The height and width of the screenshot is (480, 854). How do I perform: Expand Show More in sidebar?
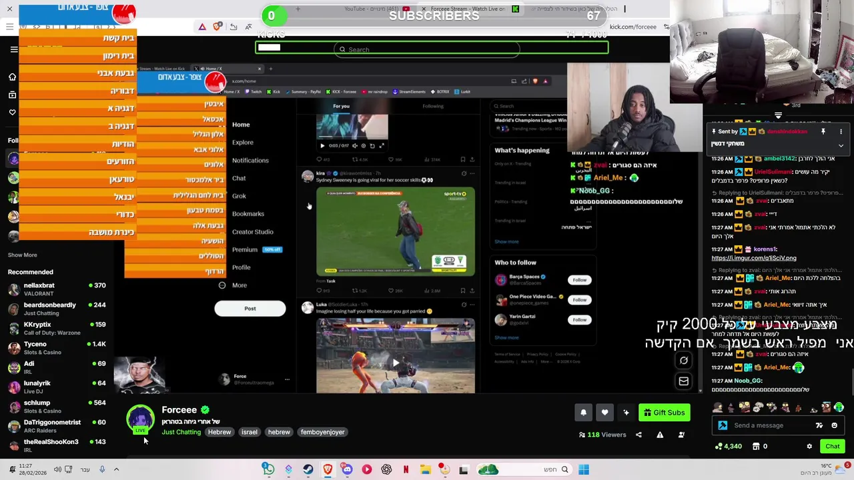[22, 255]
